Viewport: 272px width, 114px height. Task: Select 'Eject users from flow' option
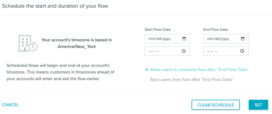coord(147,80)
